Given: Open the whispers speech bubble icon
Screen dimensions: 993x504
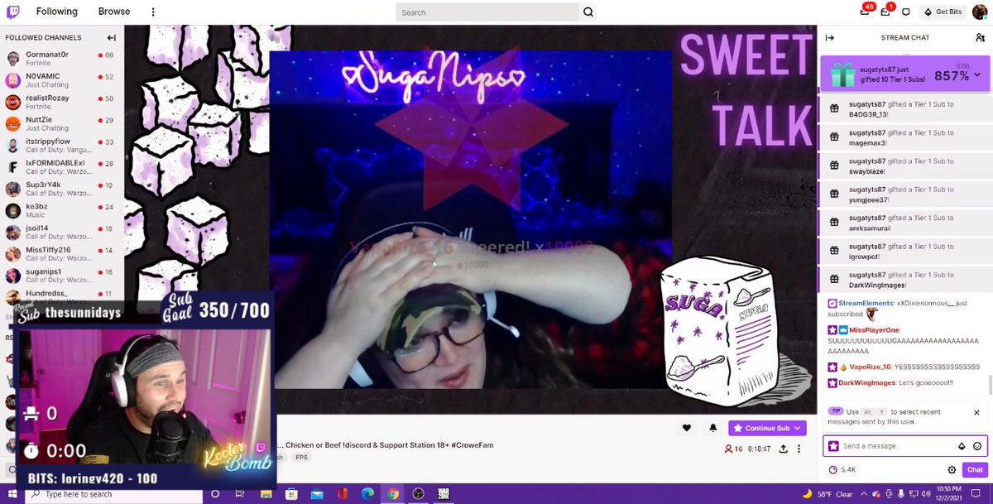Looking at the screenshot, I should pyautogui.click(x=906, y=12).
